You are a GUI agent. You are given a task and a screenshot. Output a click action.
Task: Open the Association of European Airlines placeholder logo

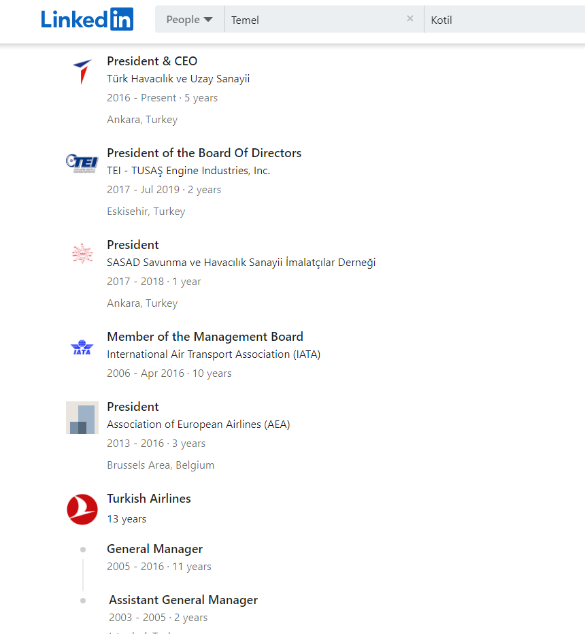[82, 417]
